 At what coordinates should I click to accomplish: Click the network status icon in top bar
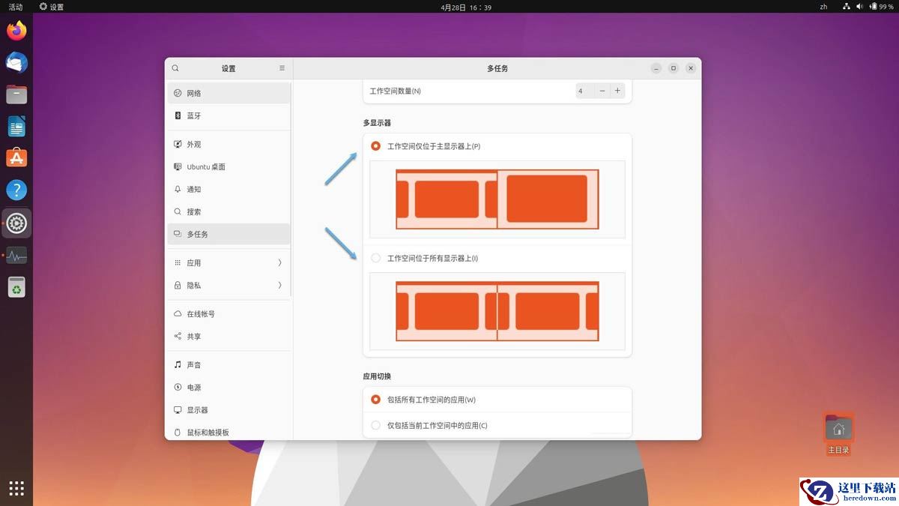847,7
